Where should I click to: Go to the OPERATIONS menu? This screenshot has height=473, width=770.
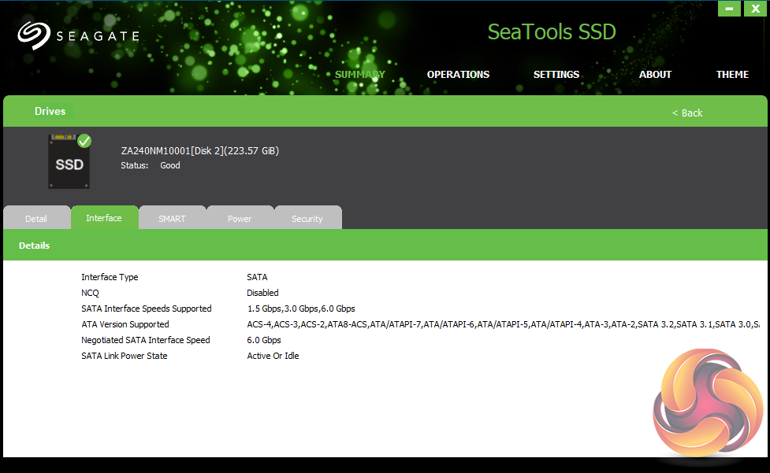tap(458, 75)
